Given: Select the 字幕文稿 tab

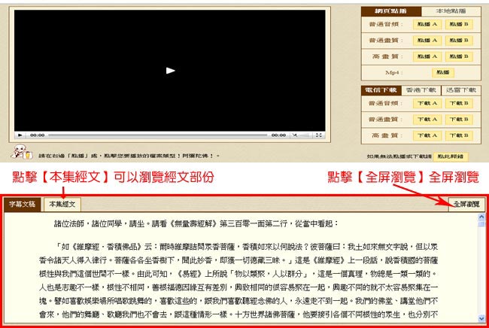Looking at the screenshot, I should coord(23,204).
